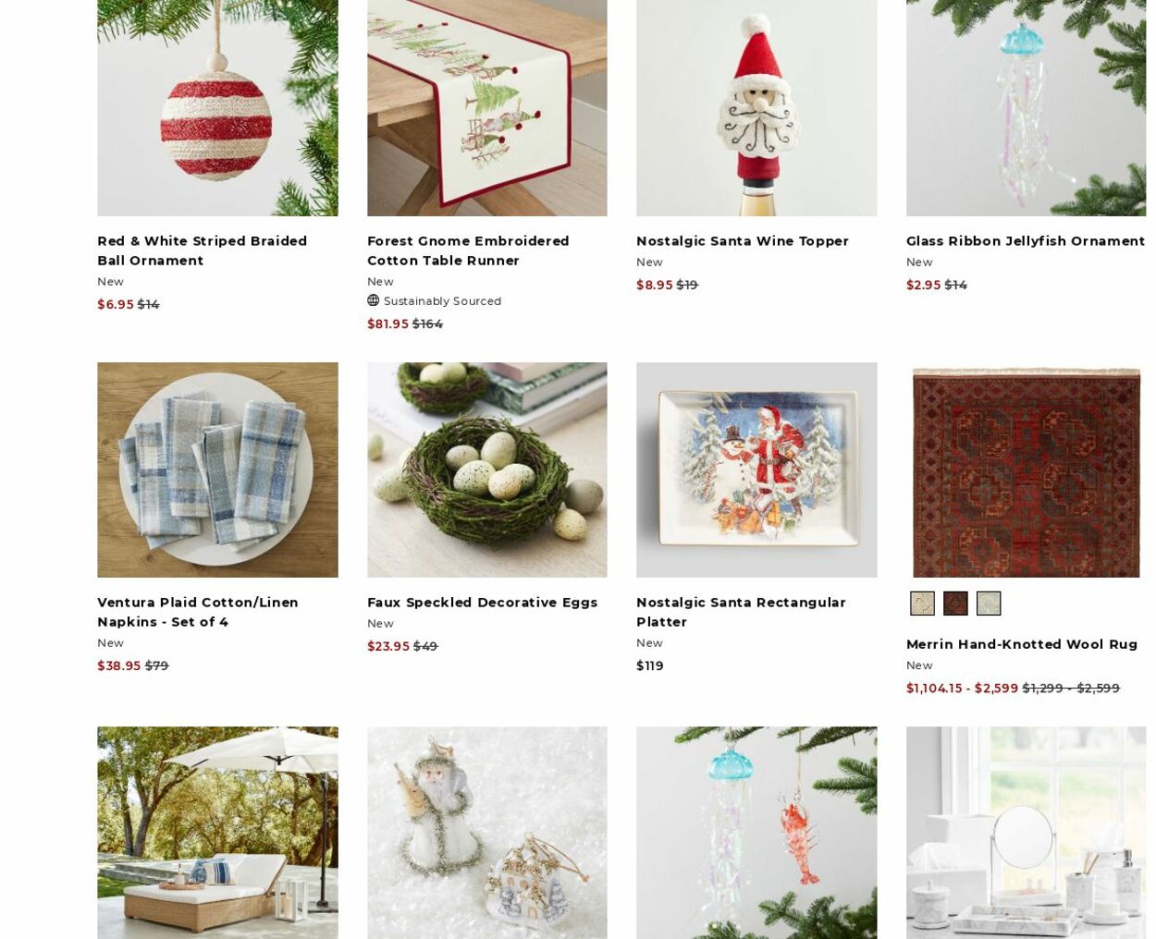This screenshot has height=939, width=1156.
Task: Open Nostalgic Santa Wine Topper title link
Action: coord(743,241)
